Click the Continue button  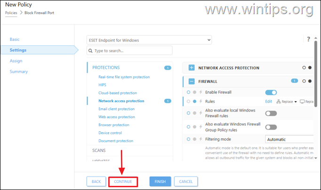pos(123,182)
